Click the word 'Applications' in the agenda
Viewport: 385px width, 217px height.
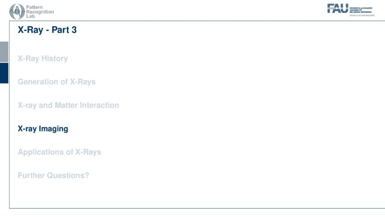click(39, 152)
